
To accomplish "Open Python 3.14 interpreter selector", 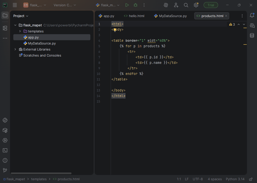I will (x=235, y=179).
